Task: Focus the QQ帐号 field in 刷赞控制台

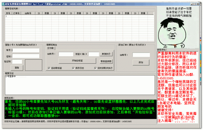Action: (x=66, y=54)
